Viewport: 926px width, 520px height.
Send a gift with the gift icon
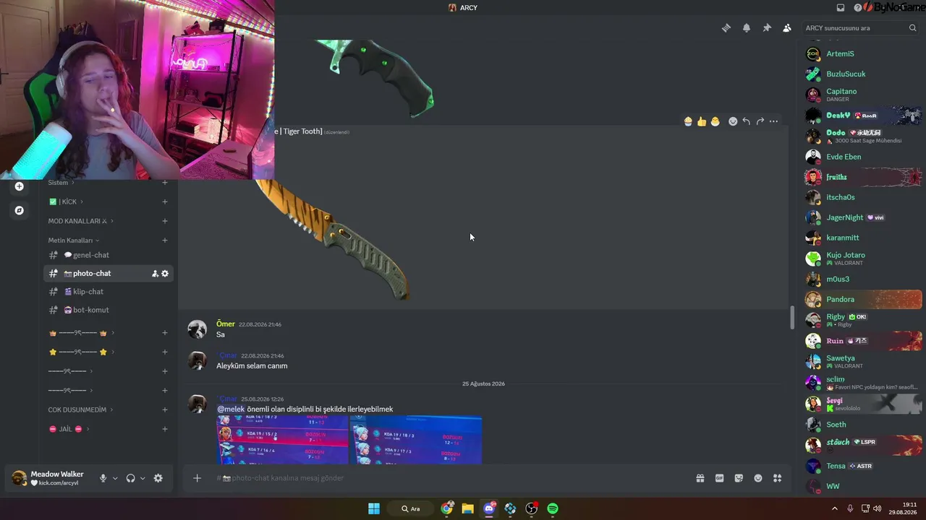pos(700,478)
